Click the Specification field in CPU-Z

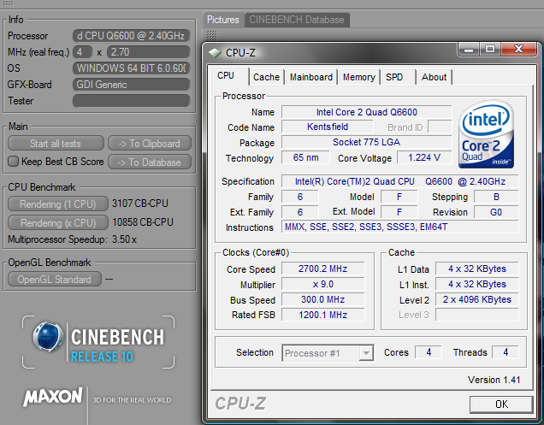(399, 181)
